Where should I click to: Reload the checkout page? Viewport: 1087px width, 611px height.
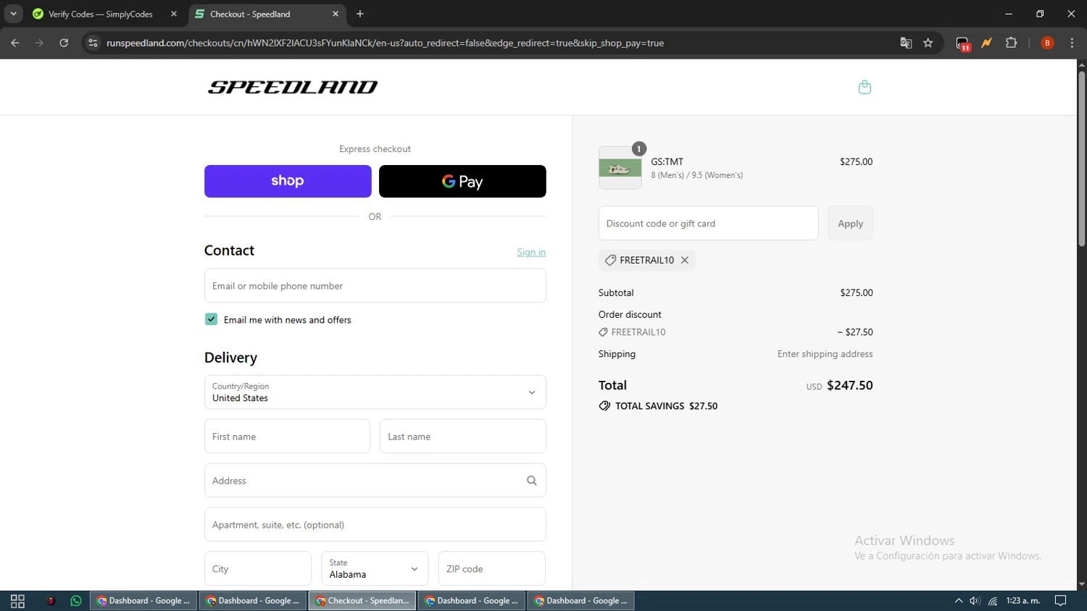point(64,43)
